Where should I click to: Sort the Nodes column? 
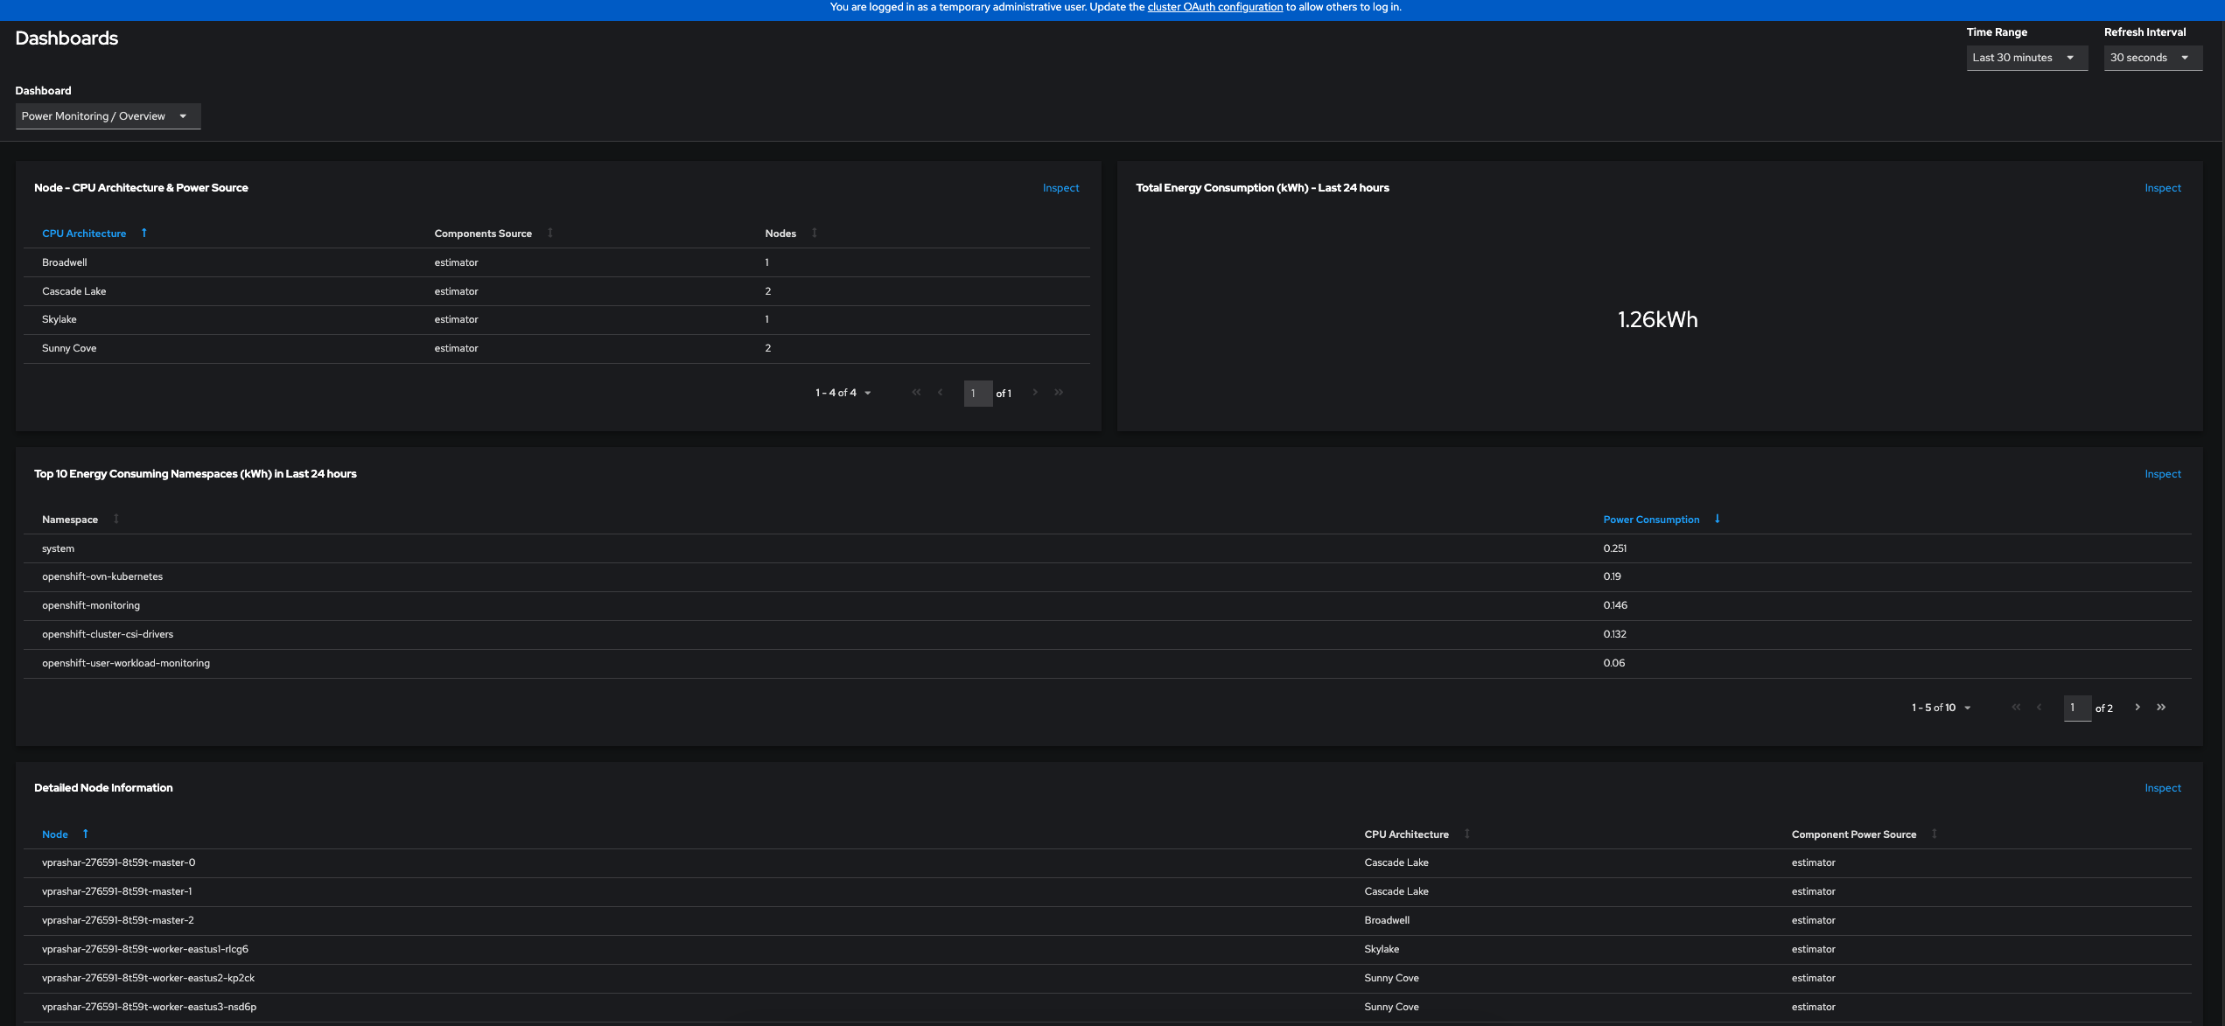[815, 233]
